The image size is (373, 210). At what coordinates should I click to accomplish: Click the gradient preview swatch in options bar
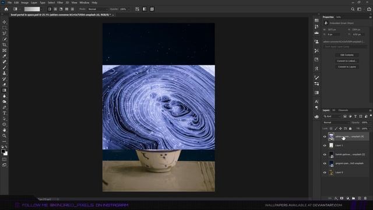tap(32, 9)
